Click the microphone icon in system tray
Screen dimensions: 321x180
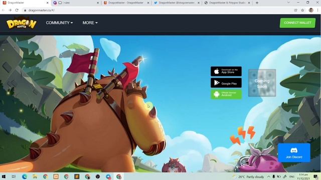pos(273,176)
